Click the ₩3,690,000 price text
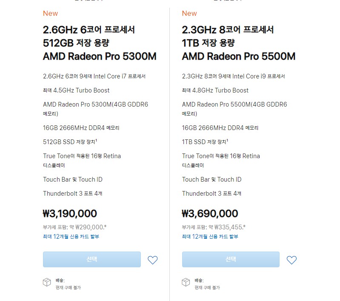This screenshot has width=340, height=301. coord(210,214)
